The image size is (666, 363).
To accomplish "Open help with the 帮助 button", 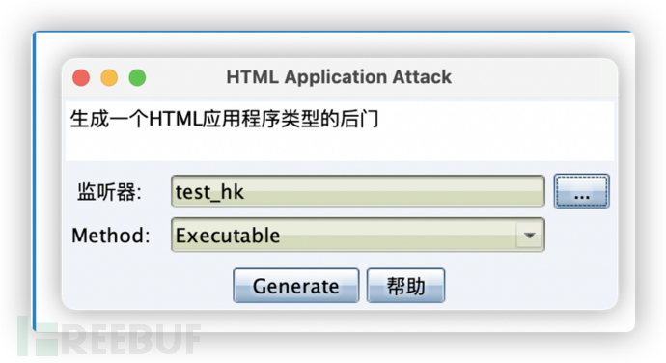I will tap(405, 286).
